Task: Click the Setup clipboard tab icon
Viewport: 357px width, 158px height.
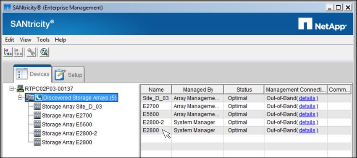Action: (60, 74)
